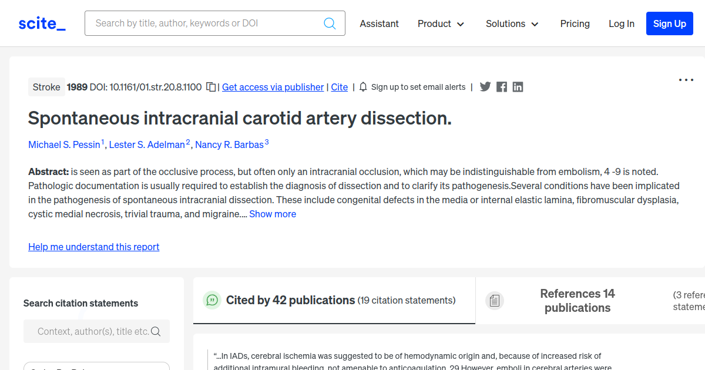Open author Michael S. Pessin's profile
The image size is (705, 370).
point(65,144)
